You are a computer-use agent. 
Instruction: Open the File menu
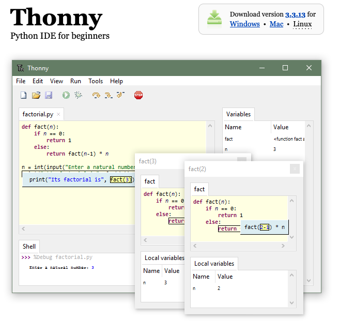pos(21,81)
